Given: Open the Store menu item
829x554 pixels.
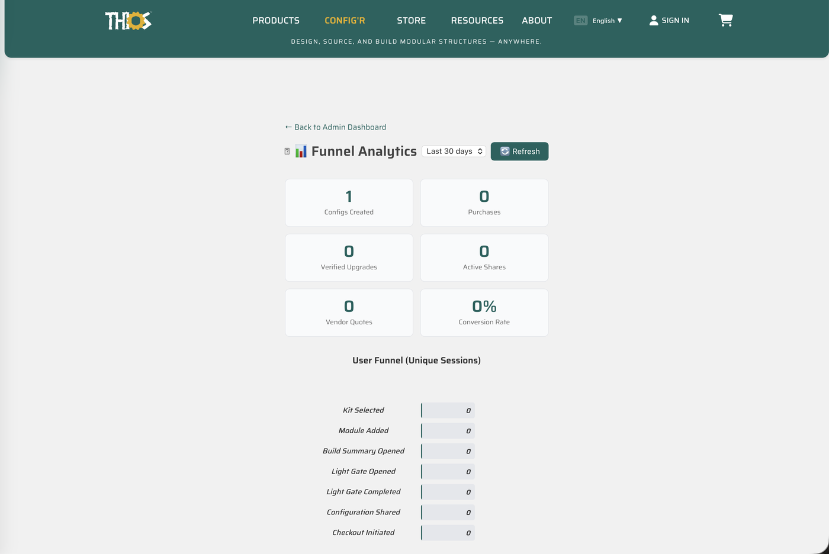Looking at the screenshot, I should [x=412, y=21].
